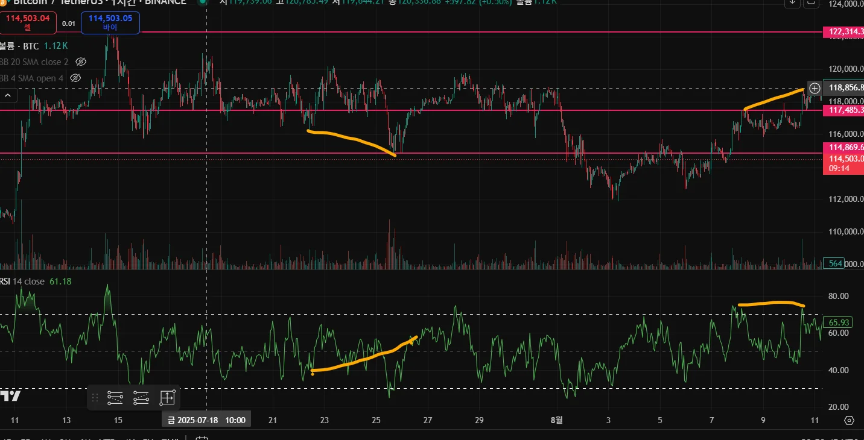Click the 117,485.3 pink price label
The height and width of the screenshot is (440, 864).
tap(843, 110)
